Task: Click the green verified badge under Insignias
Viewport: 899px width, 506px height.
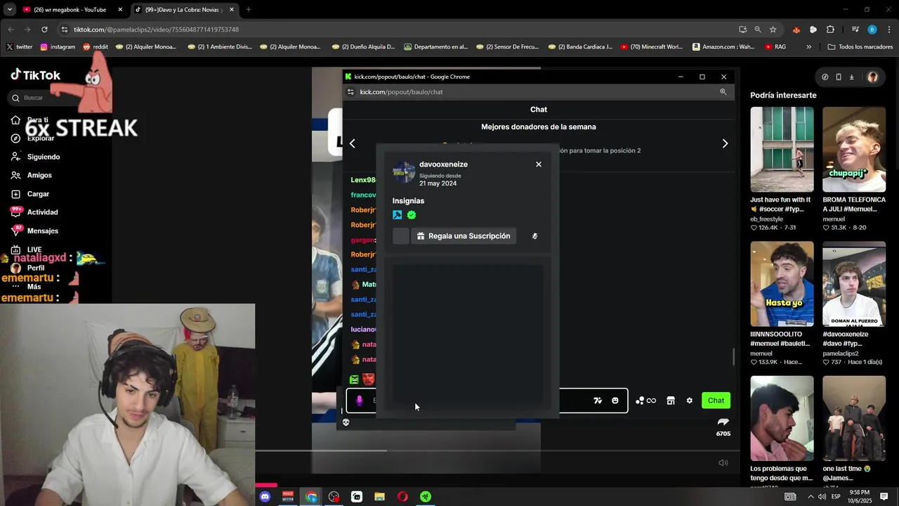Action: [412, 215]
